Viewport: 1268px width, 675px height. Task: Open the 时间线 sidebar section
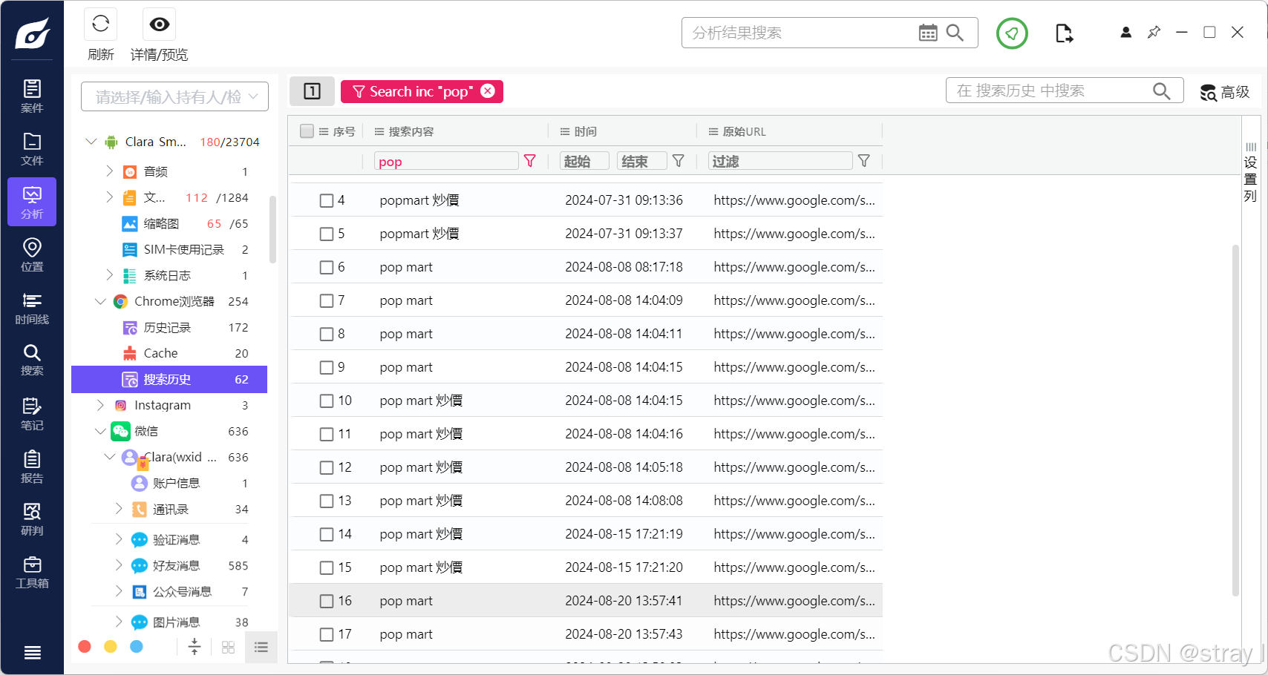(32, 308)
